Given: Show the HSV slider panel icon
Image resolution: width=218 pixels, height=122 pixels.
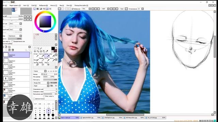Looking at the screenshot, I should point(41,9).
